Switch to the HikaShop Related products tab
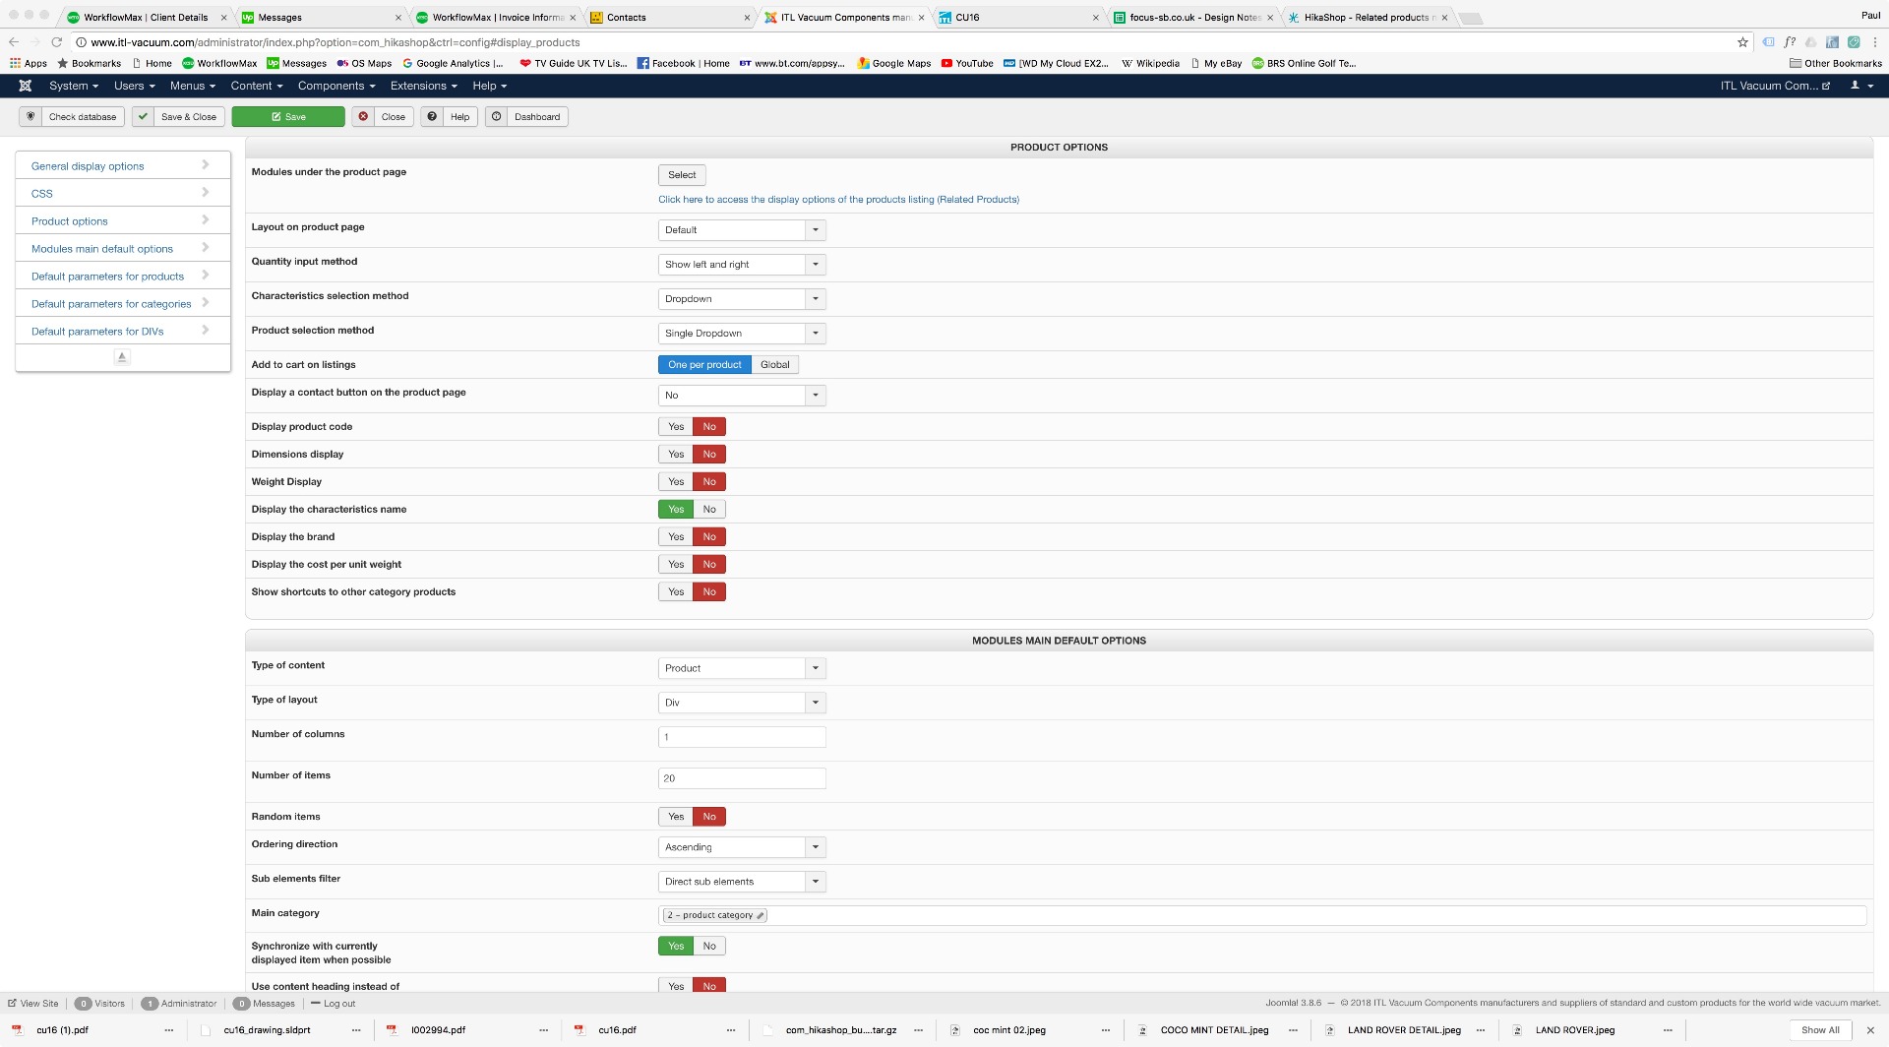The width and height of the screenshot is (1889, 1047). [1367, 17]
